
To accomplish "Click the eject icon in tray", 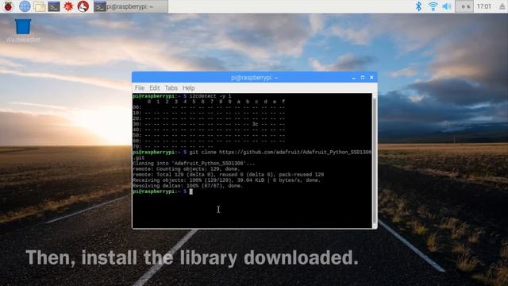I will click(502, 6).
